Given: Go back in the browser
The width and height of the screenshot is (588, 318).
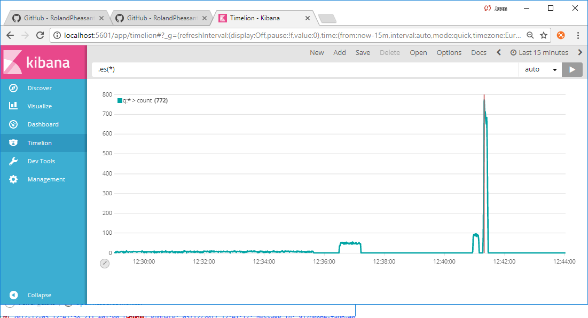Looking at the screenshot, I should click(x=10, y=35).
